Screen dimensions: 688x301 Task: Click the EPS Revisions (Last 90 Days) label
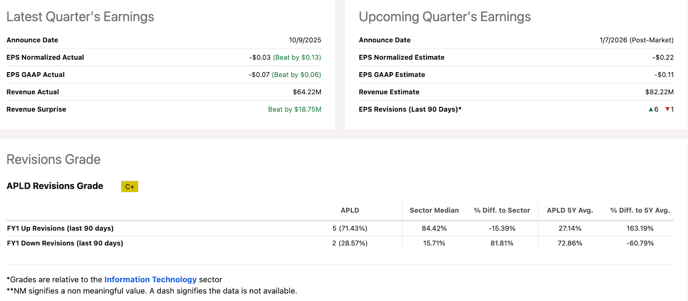410,109
